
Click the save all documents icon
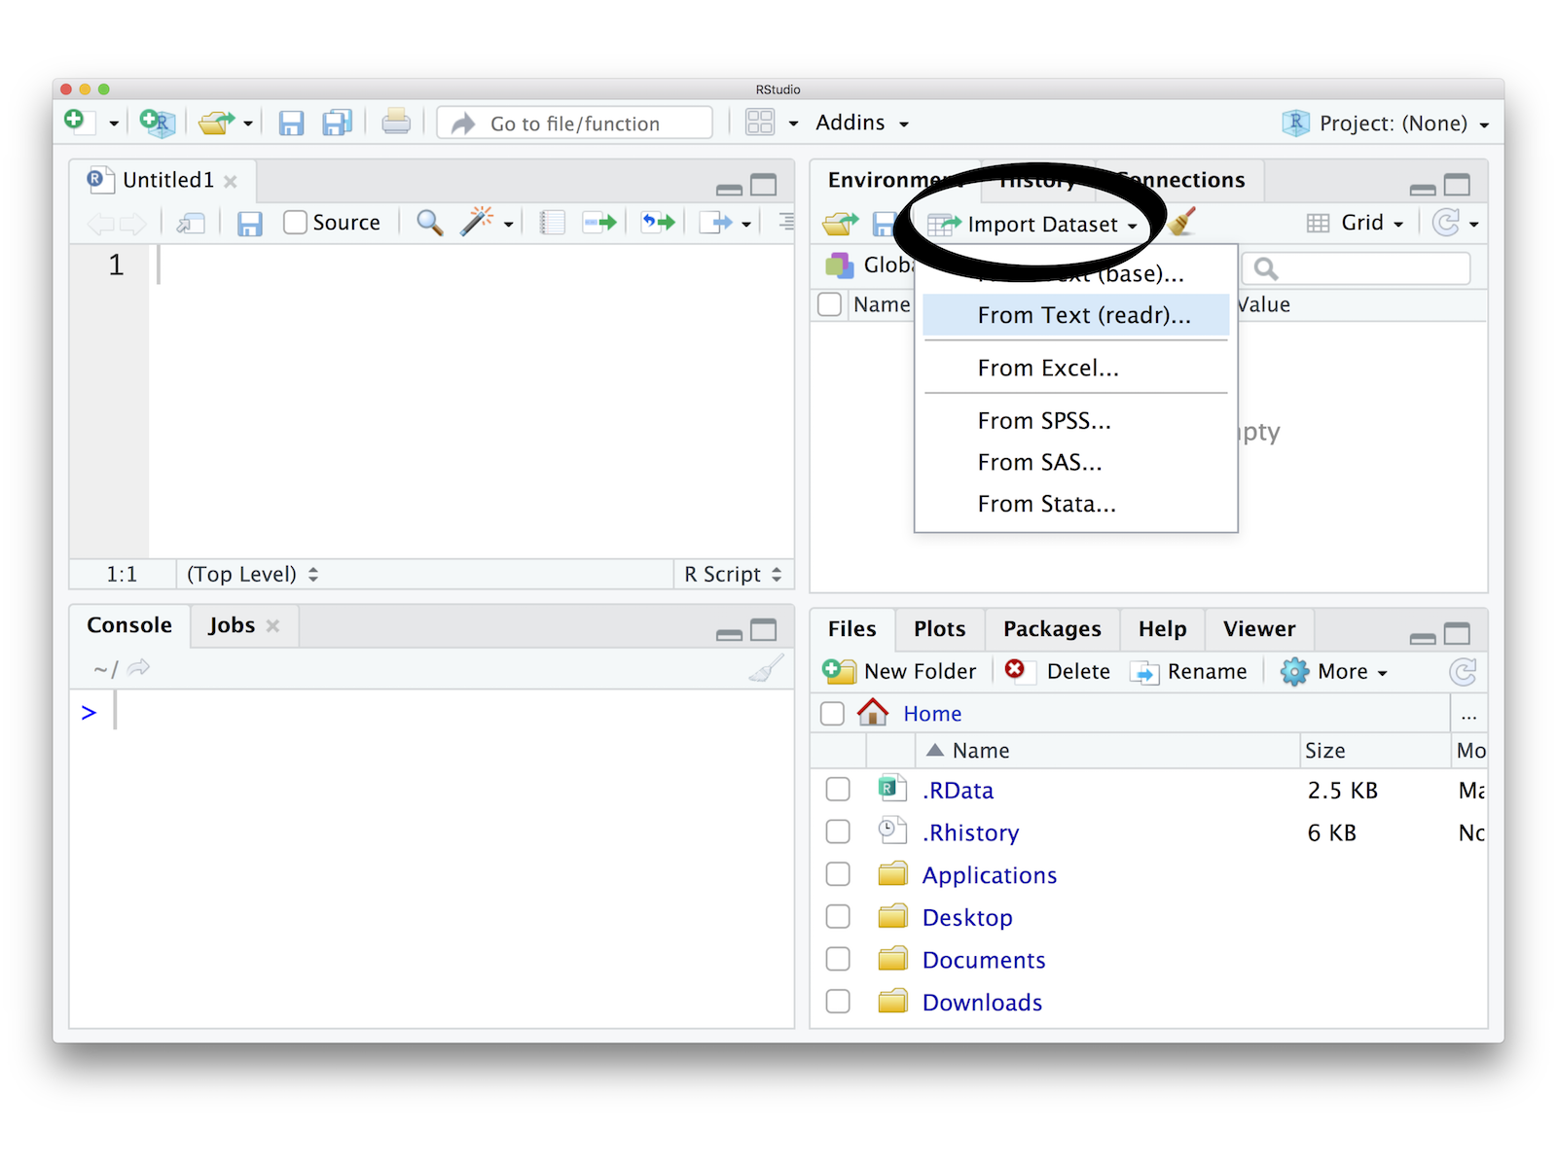coord(337,123)
